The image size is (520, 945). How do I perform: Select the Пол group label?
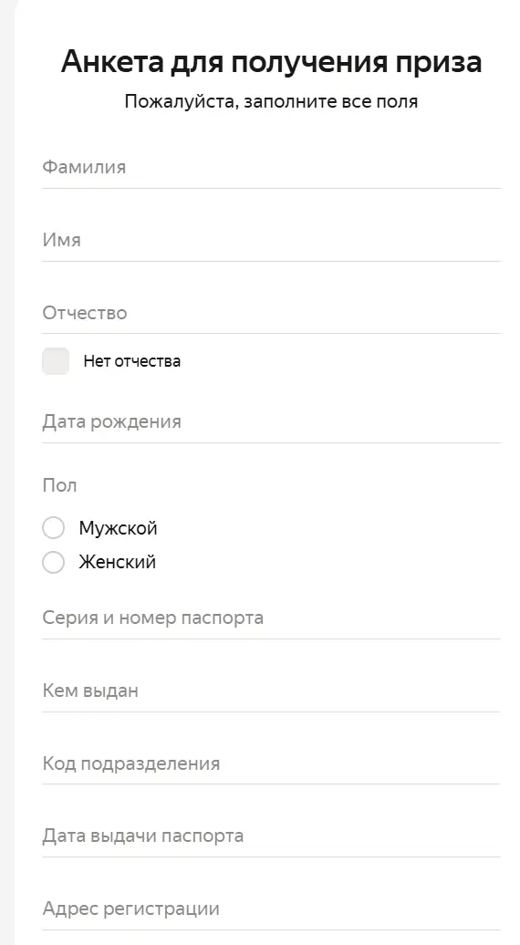59,486
